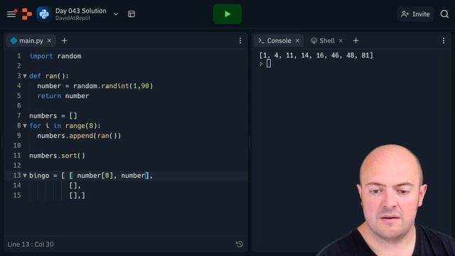
Task: Click the 'import random' code line
Action: point(55,56)
